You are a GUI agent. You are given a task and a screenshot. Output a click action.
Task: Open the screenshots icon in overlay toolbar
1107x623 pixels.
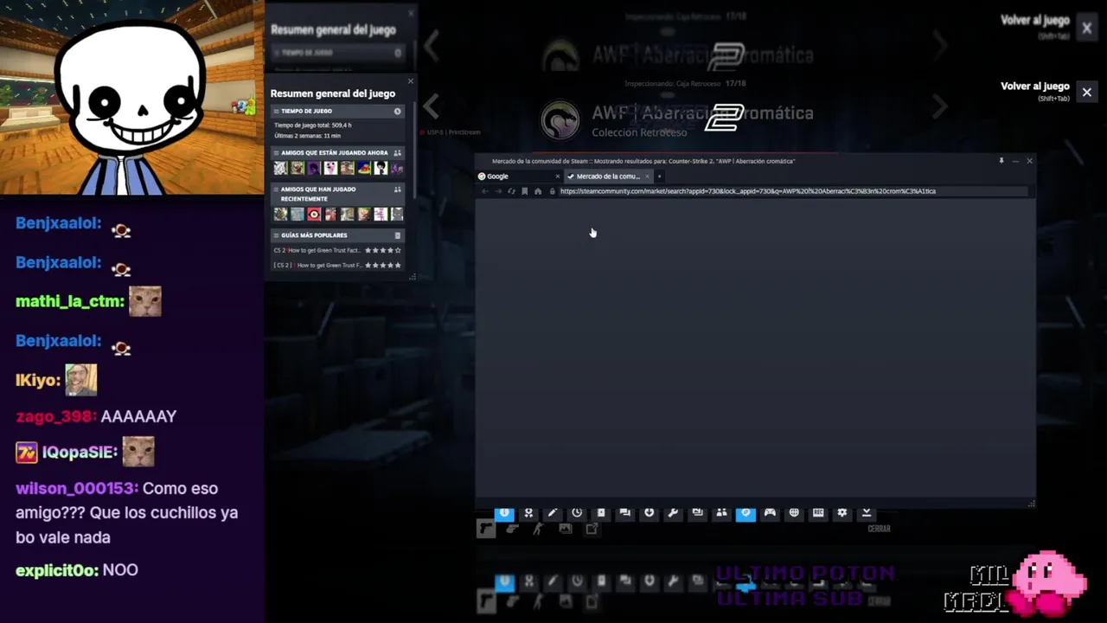tap(697, 513)
